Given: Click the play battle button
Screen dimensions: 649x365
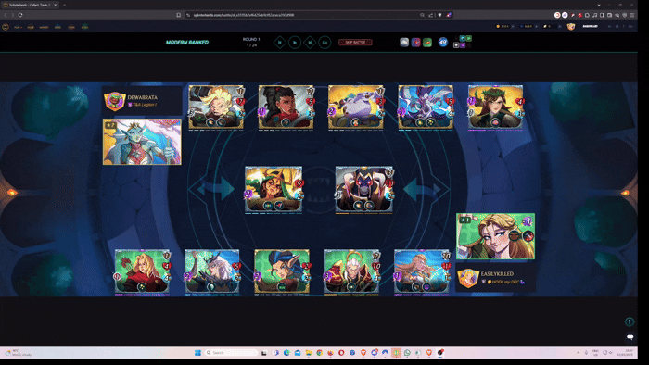Looking at the screenshot, I should coord(295,43).
